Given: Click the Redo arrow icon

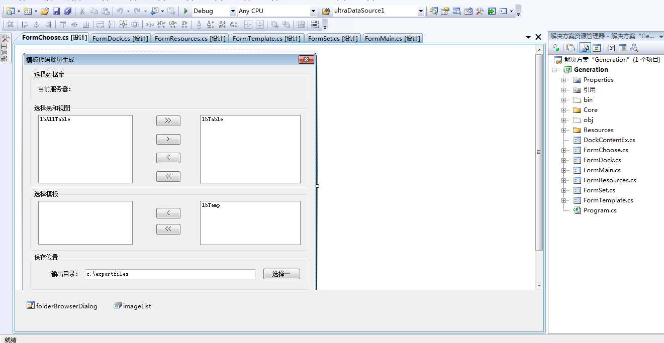Looking at the screenshot, I should click(137, 11).
